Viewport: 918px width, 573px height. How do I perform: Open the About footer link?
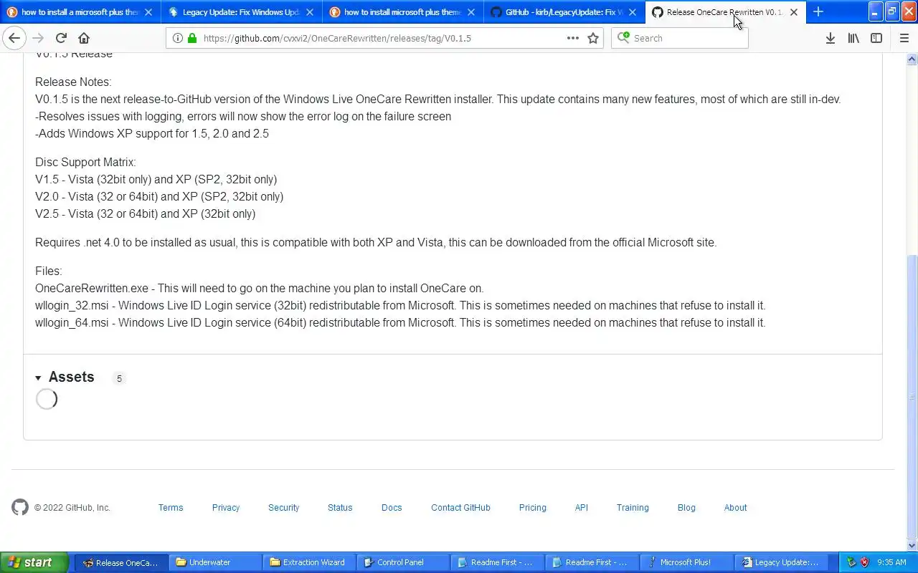click(x=735, y=507)
